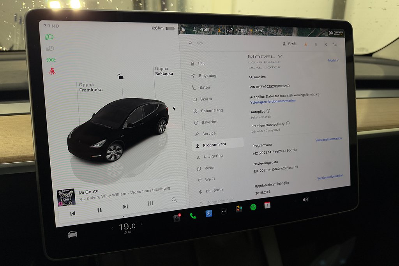Tap the info icon next to Autopilot
This screenshot has height=266, width=399.
[268, 111]
